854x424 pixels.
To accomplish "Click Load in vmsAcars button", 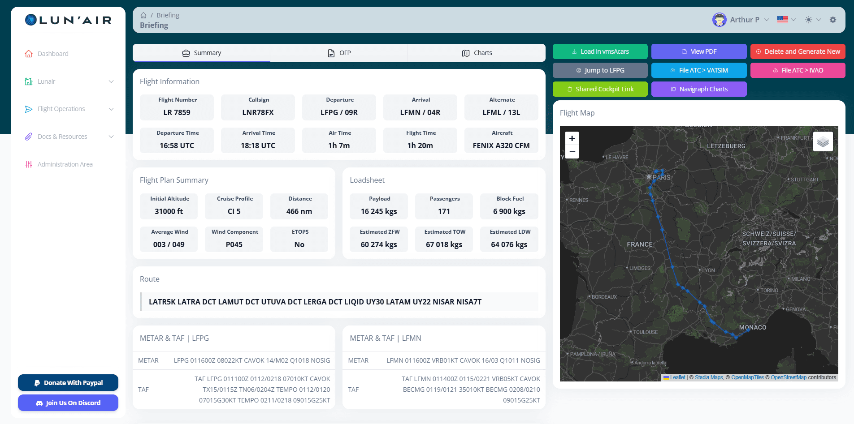I will click(600, 51).
